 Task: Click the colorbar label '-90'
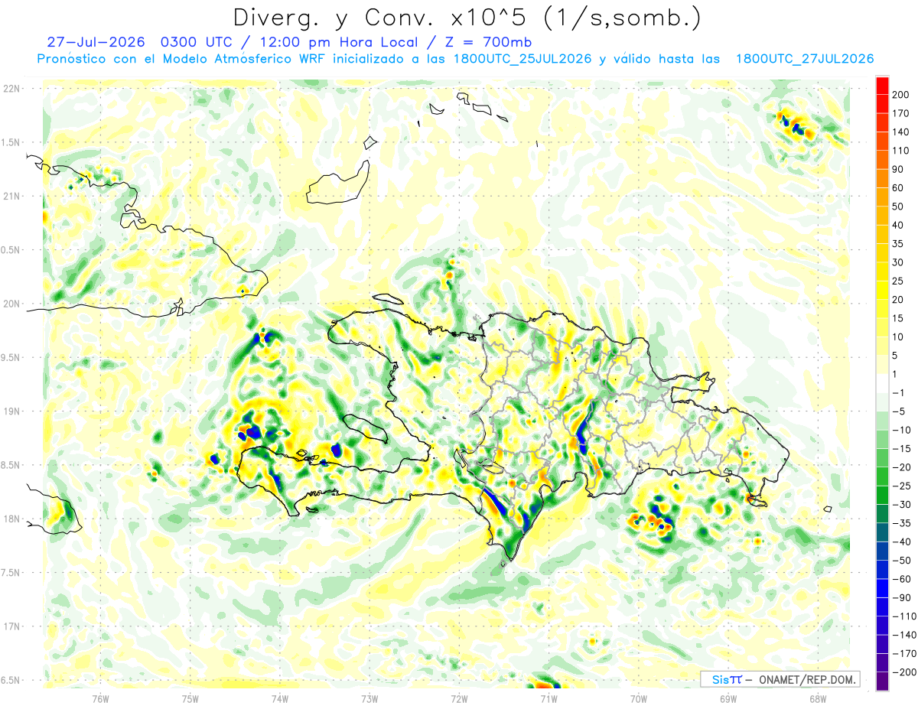[x=903, y=598]
